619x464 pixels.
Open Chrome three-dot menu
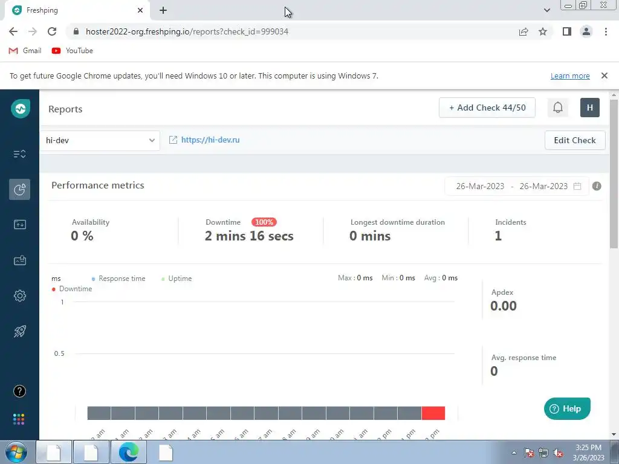click(606, 31)
